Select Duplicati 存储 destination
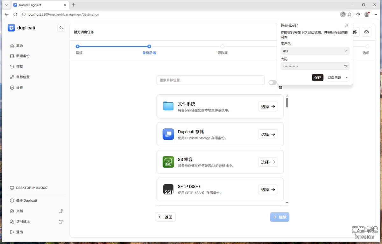This screenshot has width=382, height=244. click(x=268, y=134)
